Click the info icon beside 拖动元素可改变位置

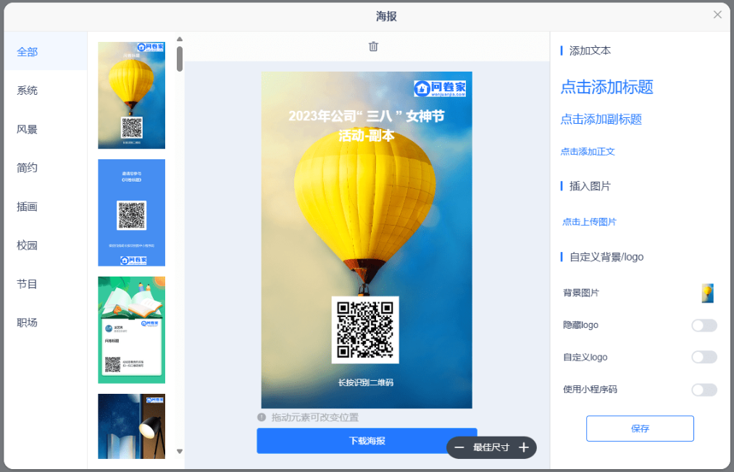(262, 417)
